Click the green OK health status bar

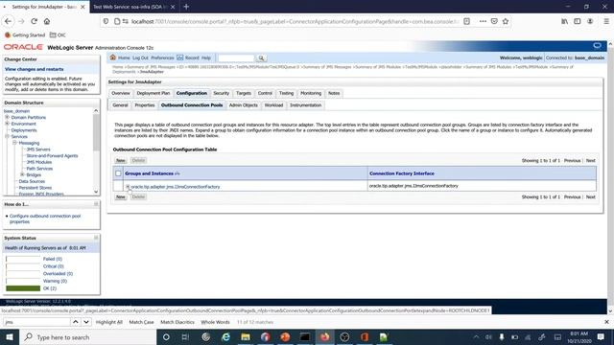click(23, 288)
